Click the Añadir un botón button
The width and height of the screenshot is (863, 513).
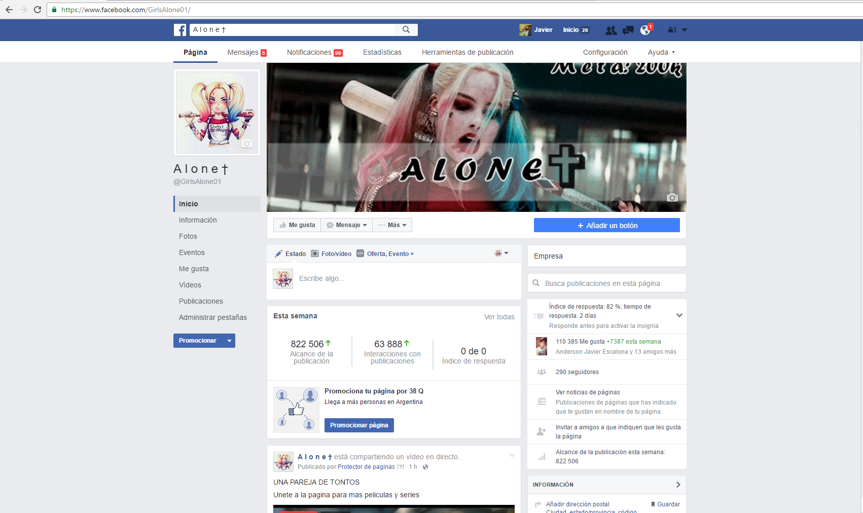tap(607, 225)
